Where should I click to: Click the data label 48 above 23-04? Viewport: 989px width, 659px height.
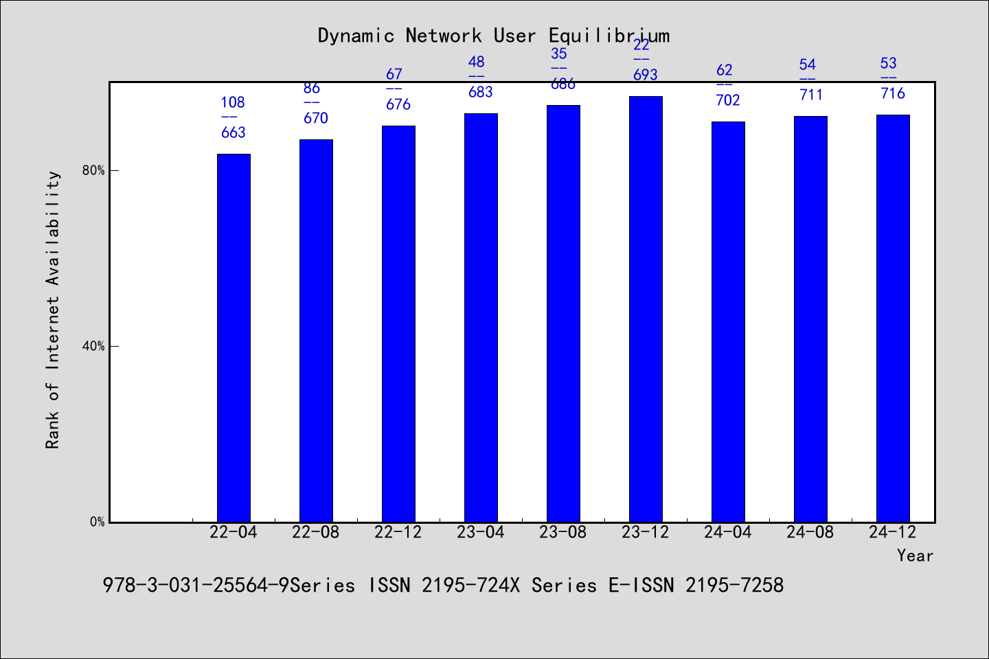tap(477, 62)
